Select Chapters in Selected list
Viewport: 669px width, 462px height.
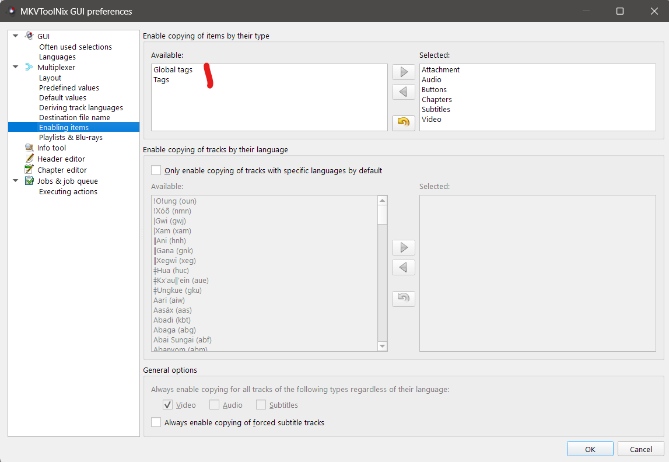point(436,99)
